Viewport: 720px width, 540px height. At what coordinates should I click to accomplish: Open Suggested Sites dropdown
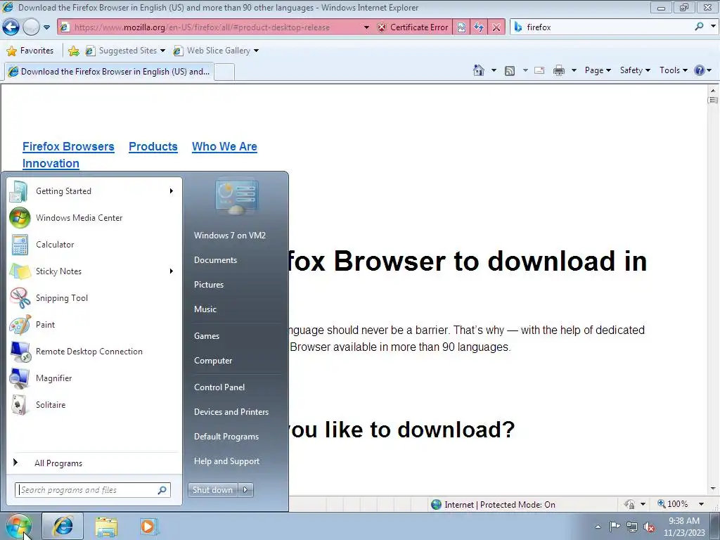(x=162, y=51)
